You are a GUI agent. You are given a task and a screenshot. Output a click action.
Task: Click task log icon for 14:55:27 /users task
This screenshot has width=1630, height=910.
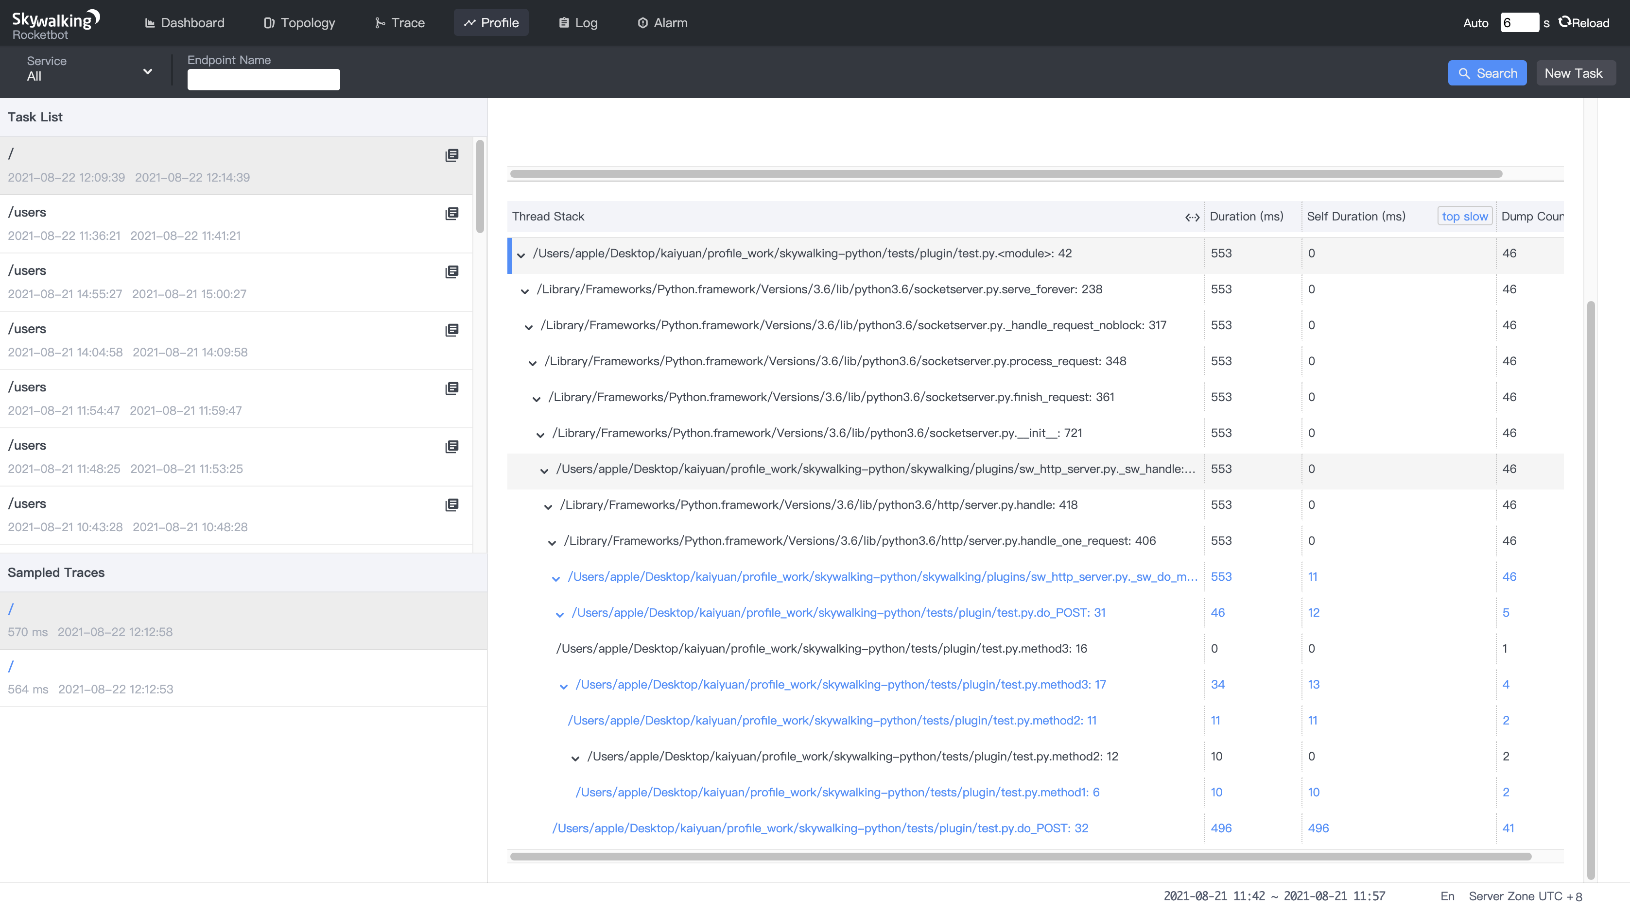coord(452,272)
